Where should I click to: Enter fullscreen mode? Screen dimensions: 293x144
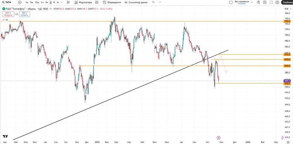click(x=271, y=2)
